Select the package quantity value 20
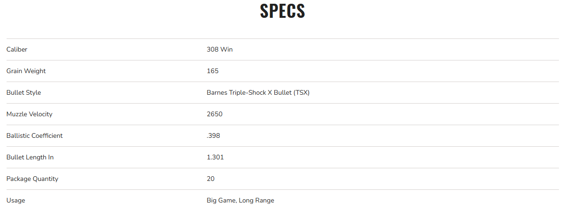 (210, 179)
